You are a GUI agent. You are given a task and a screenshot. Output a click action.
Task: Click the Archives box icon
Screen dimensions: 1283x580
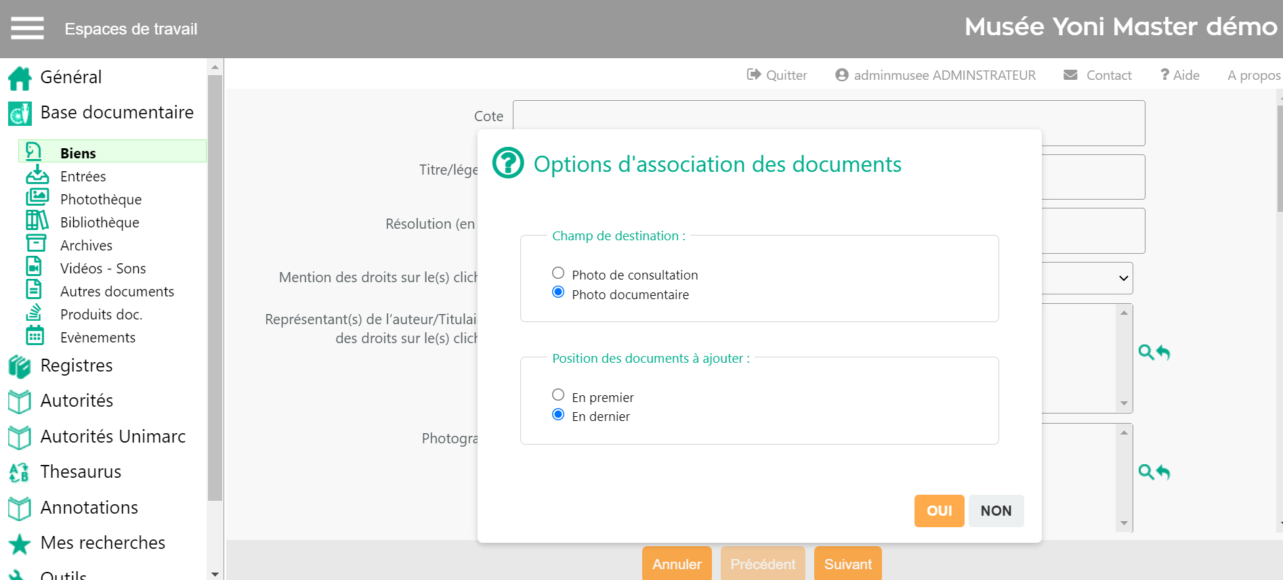coord(36,244)
